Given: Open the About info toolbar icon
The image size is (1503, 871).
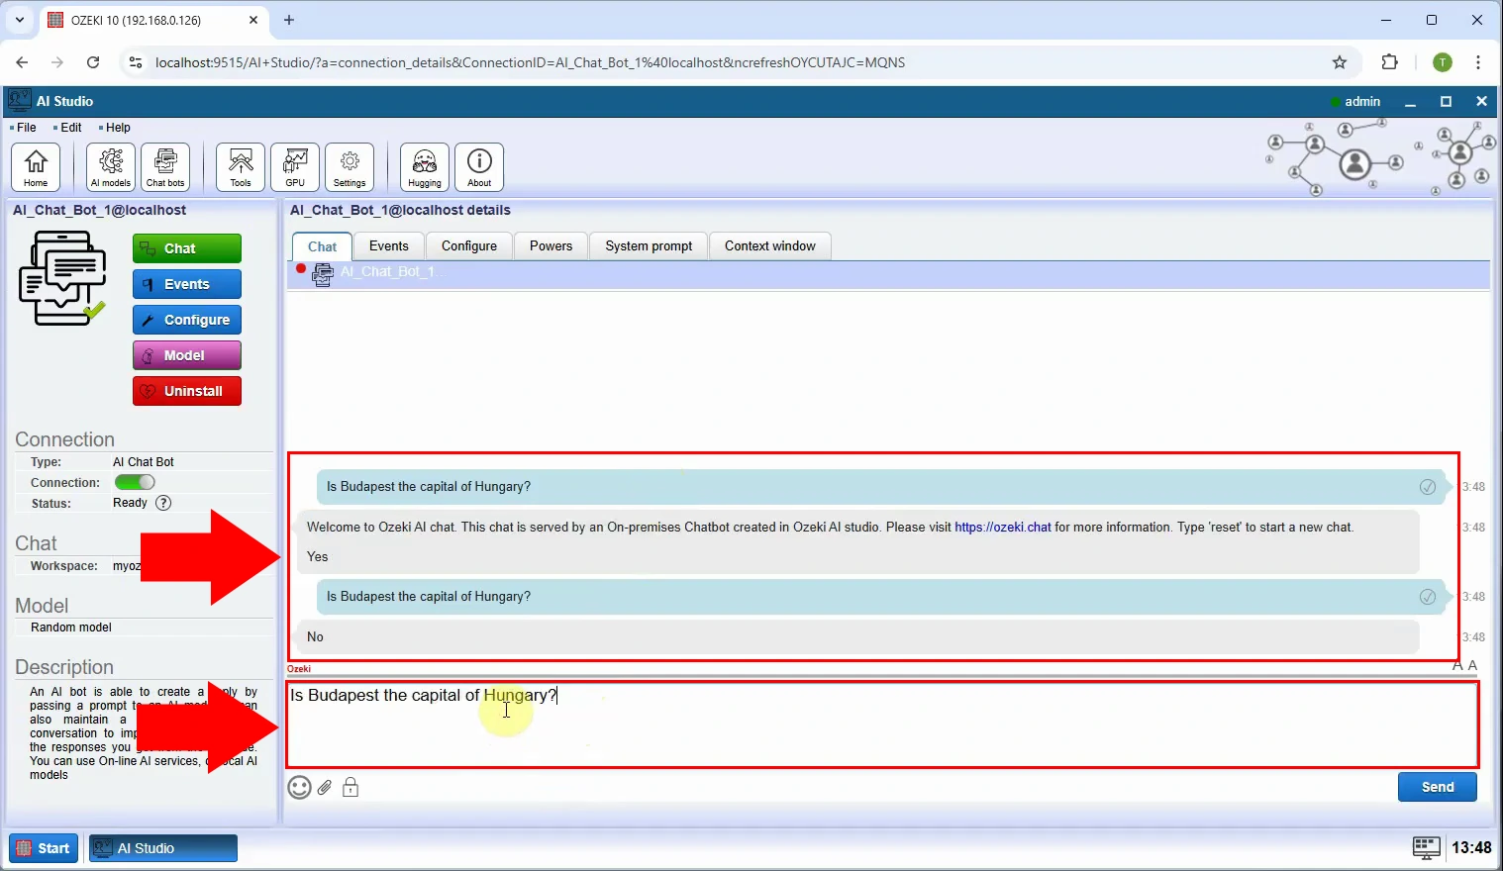Looking at the screenshot, I should point(479,166).
